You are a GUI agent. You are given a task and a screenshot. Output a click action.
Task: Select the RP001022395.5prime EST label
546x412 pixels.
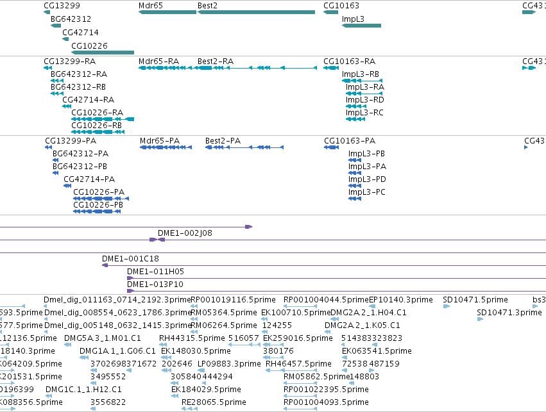326,390
